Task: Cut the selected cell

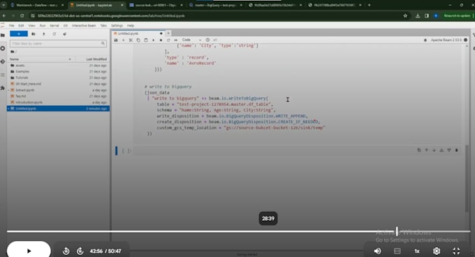Action: pos(131,40)
